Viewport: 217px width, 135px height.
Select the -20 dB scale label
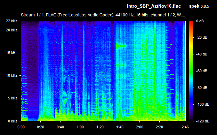[202, 38]
